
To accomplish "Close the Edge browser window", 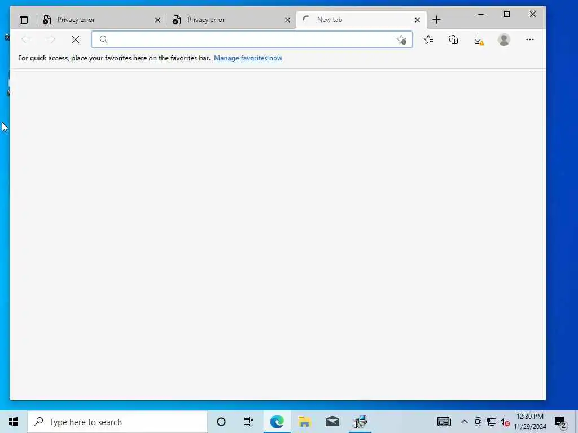I will point(533,14).
